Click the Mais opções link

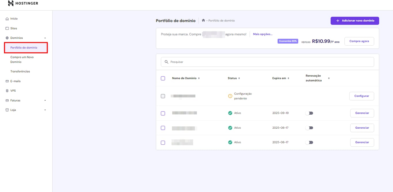click(263, 34)
